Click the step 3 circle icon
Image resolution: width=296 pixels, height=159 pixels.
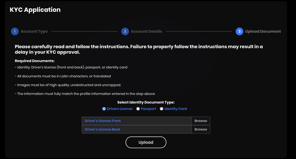pos(239,31)
